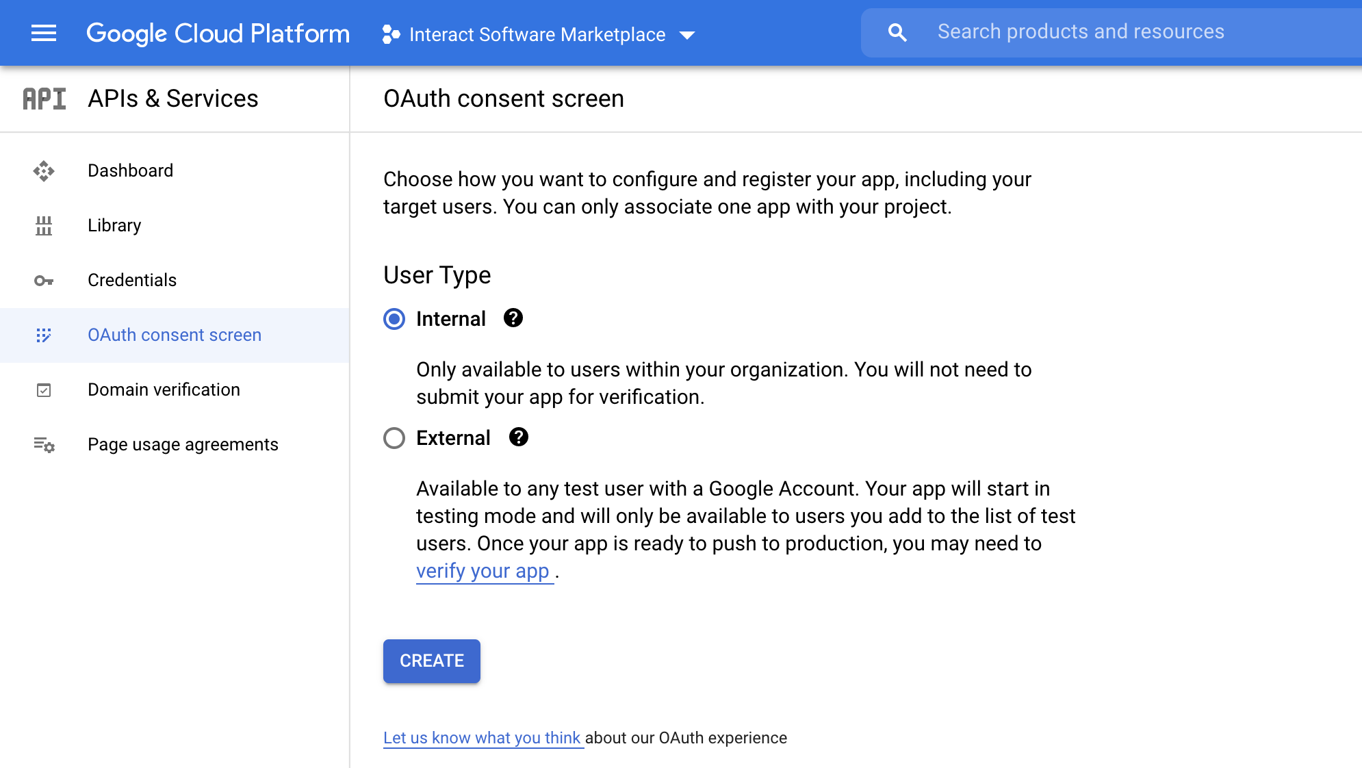
Task: Click the Page usage agreements icon
Action: coord(44,445)
